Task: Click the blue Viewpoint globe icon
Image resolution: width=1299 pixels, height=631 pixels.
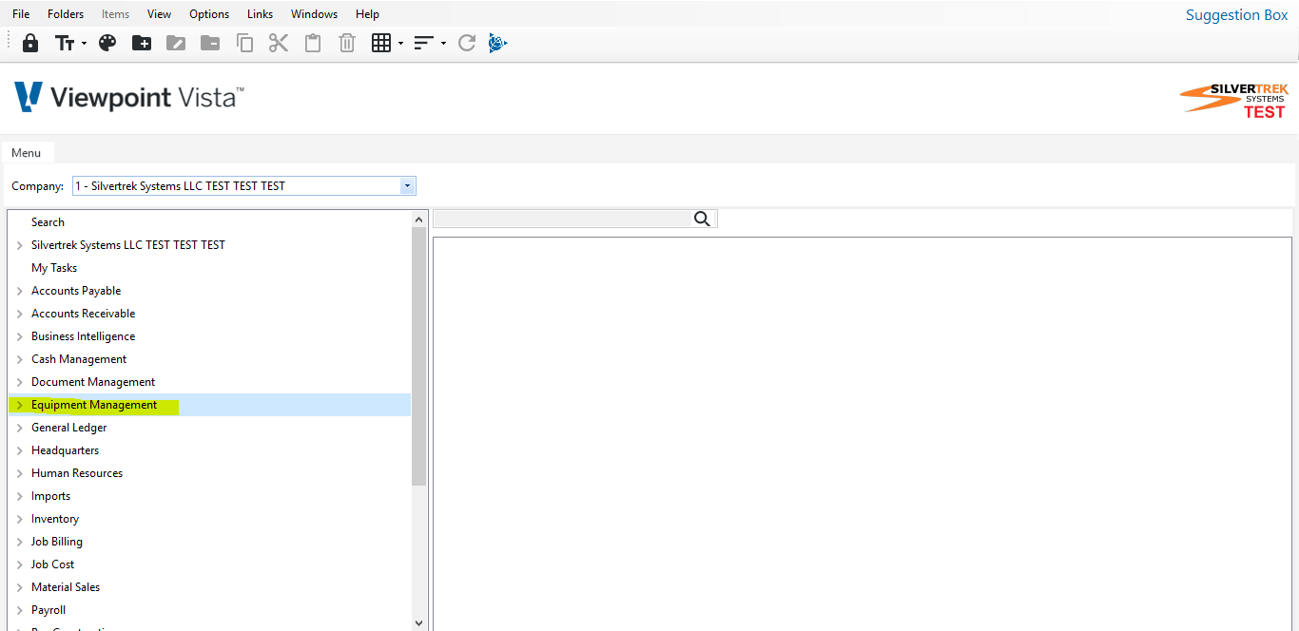Action: click(498, 43)
